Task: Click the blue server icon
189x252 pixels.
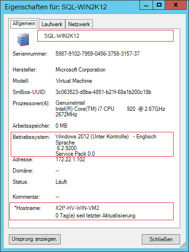Action: [23, 40]
